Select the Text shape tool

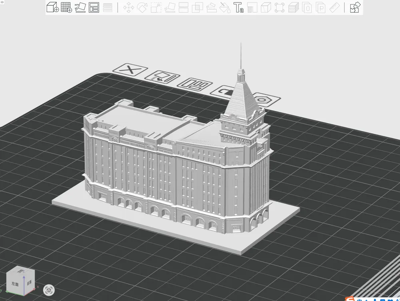click(x=238, y=7)
